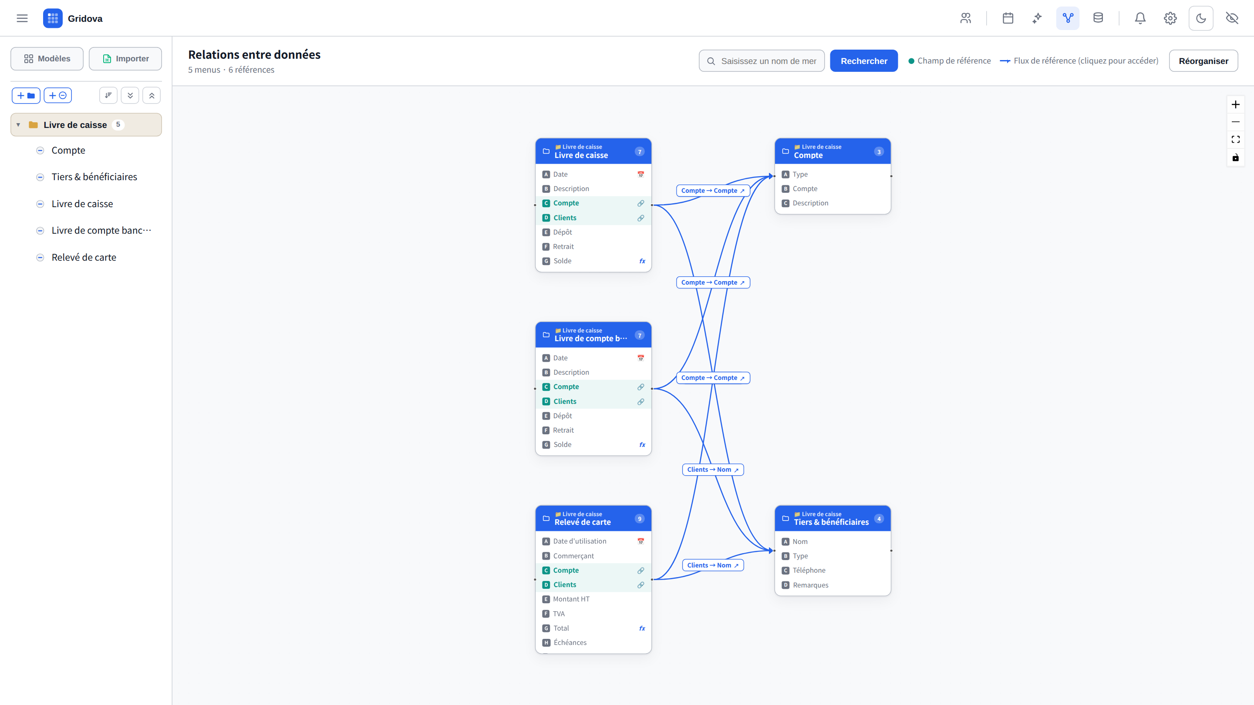The image size is (1254, 705).
Task: Collapse all items with double chevron up
Action: [152, 95]
